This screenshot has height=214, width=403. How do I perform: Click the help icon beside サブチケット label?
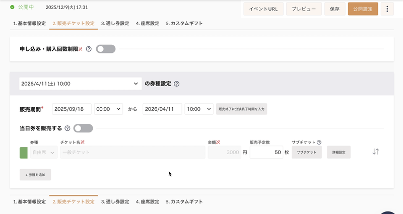point(319,142)
